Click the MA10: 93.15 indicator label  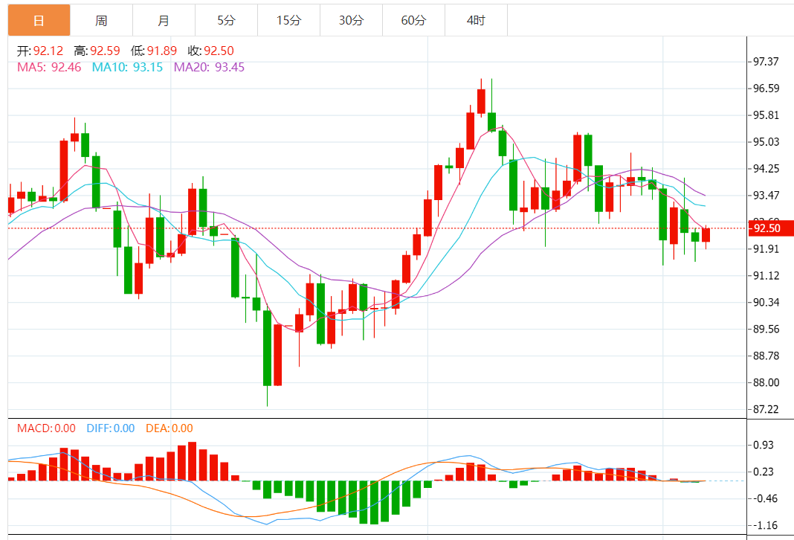coord(127,68)
